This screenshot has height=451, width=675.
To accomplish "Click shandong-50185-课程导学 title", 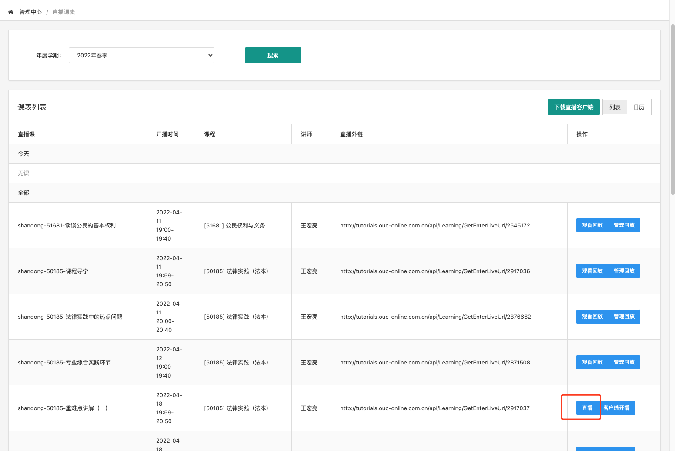I will 53,271.
